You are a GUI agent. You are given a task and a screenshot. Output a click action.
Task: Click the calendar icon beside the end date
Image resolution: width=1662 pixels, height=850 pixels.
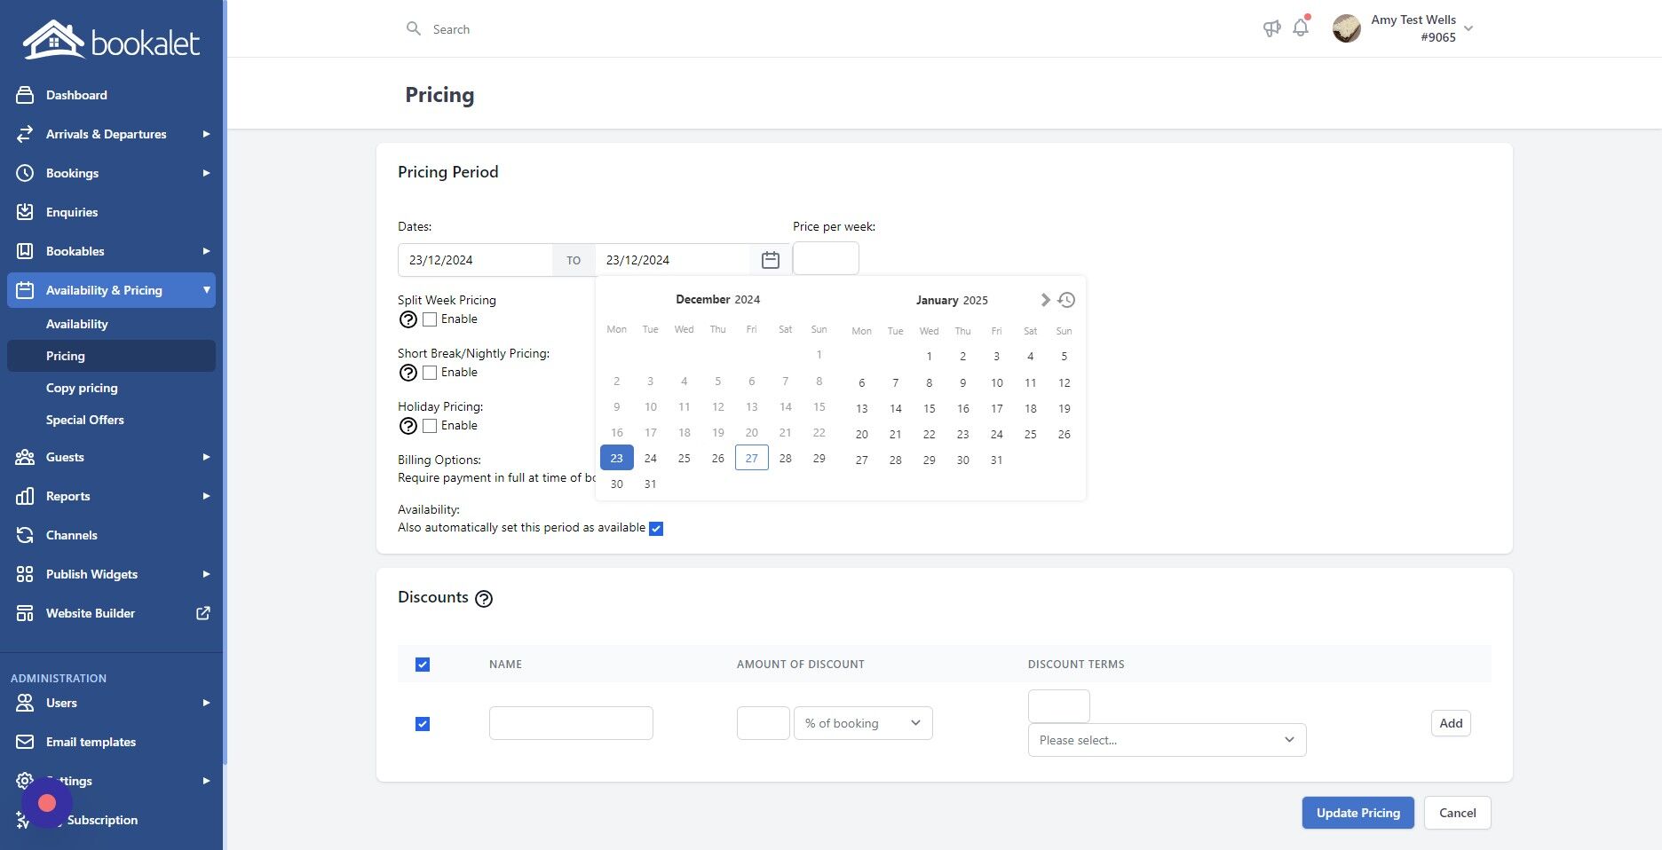tap(771, 260)
